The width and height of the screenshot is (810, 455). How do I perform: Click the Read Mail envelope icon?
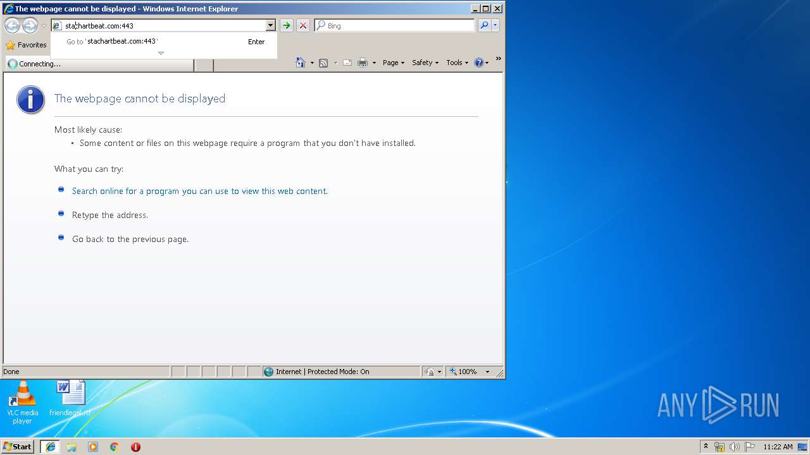pos(347,63)
